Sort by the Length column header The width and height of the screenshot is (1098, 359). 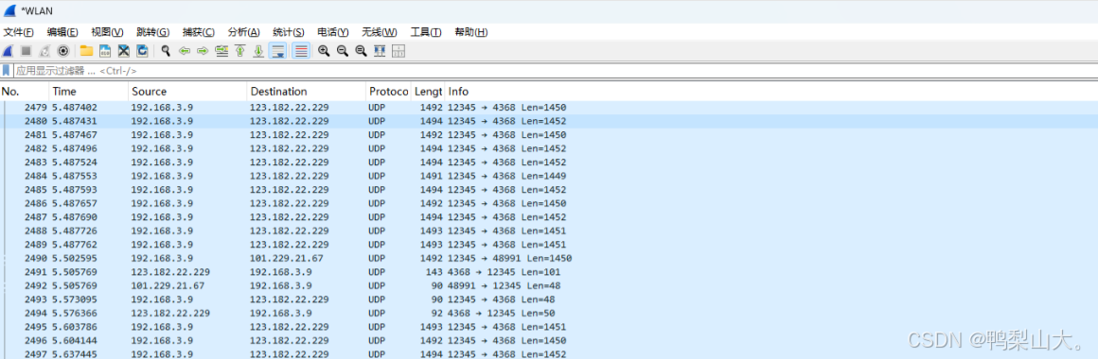click(429, 92)
